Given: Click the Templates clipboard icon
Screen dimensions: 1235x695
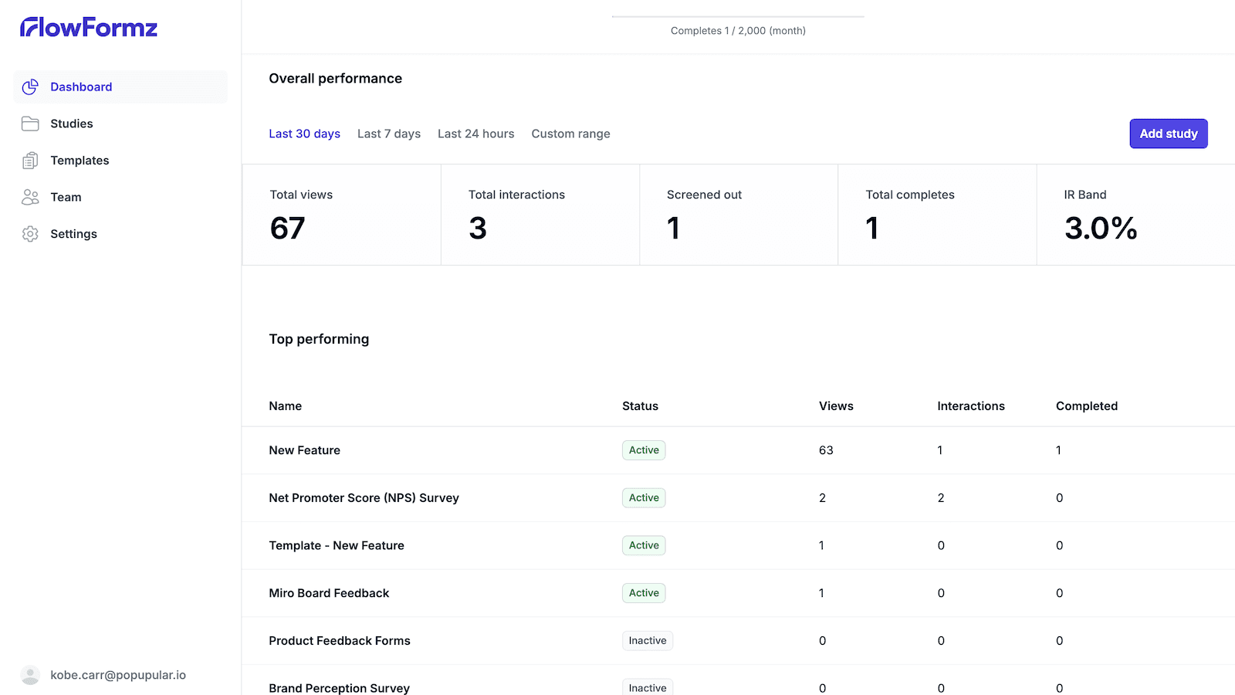Looking at the screenshot, I should click(x=30, y=161).
